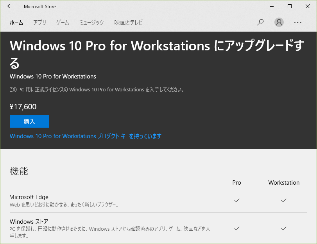Click the Windows 10 Pro for Workstations subtitle
The image size is (317, 244).
coord(53,77)
